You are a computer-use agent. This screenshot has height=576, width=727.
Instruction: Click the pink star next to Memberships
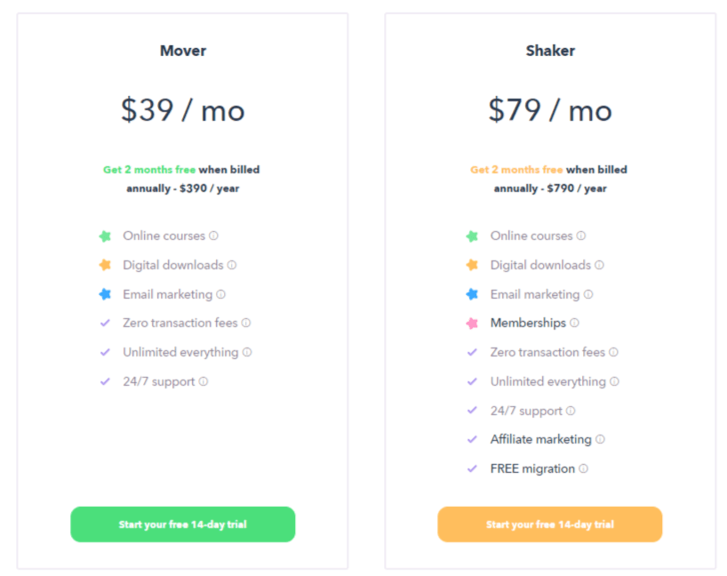pyautogui.click(x=472, y=323)
